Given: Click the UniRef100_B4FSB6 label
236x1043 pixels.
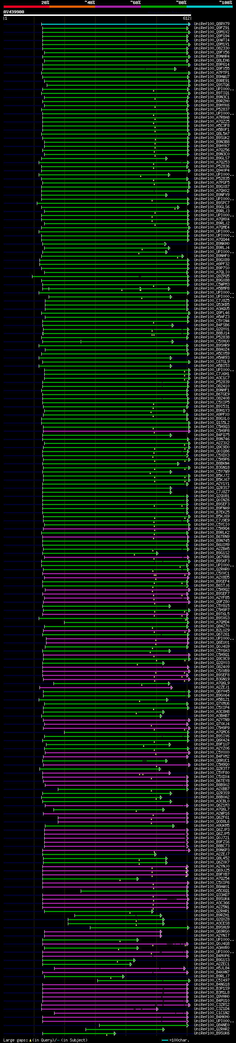Looking at the screenshot, I should (x=212, y=325).
